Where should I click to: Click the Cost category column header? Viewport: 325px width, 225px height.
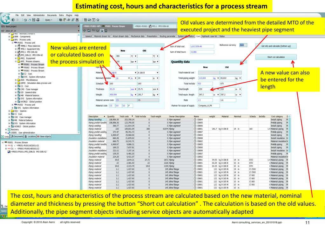point(278,117)
